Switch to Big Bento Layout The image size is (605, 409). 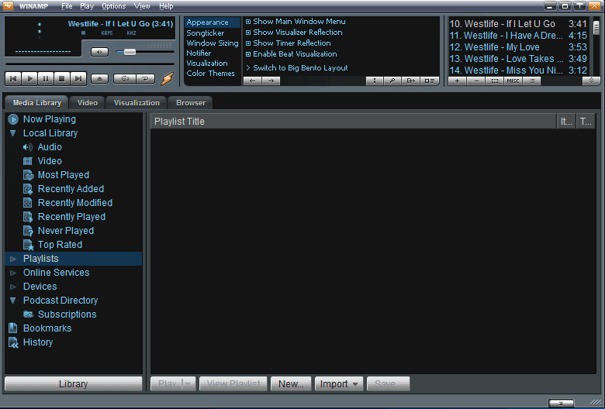(x=297, y=68)
